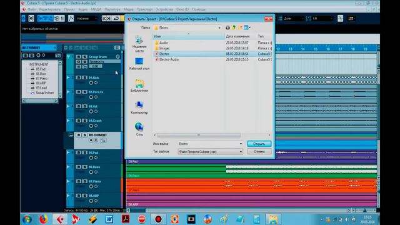Open Recent Places in dialog sidebar

click(x=139, y=44)
